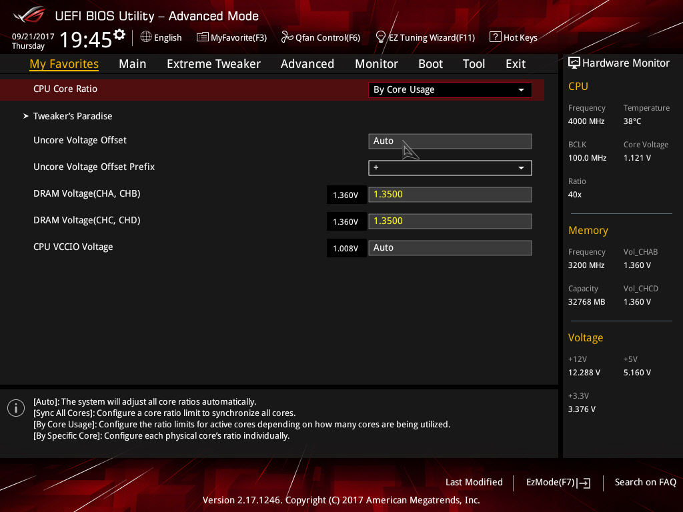
Task: Click the ROG logo icon
Action: point(29,15)
